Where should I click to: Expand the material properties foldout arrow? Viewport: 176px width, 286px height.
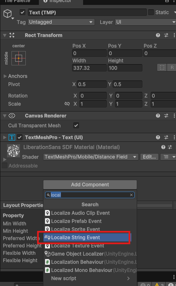(5, 160)
